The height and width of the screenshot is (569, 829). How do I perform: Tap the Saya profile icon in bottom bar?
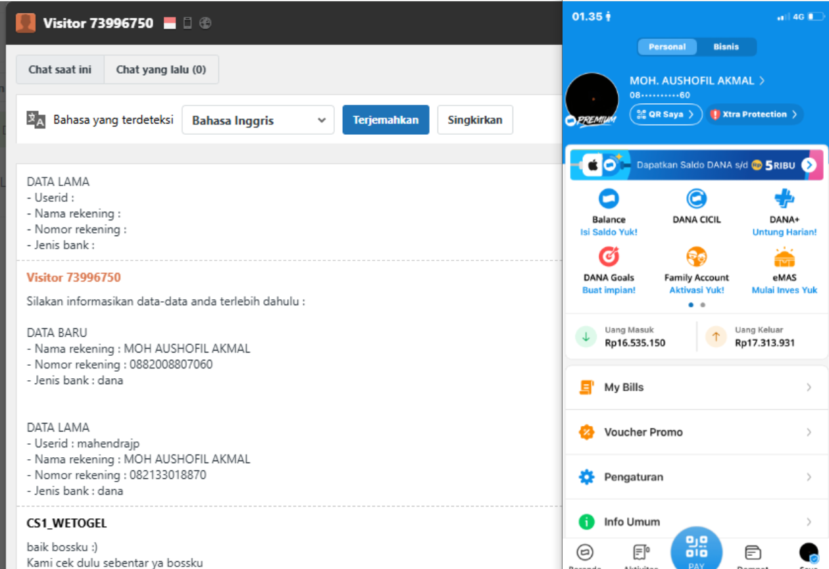click(x=809, y=553)
